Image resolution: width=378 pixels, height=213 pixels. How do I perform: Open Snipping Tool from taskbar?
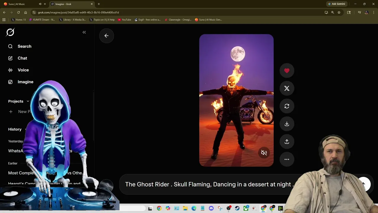(x=220, y=209)
